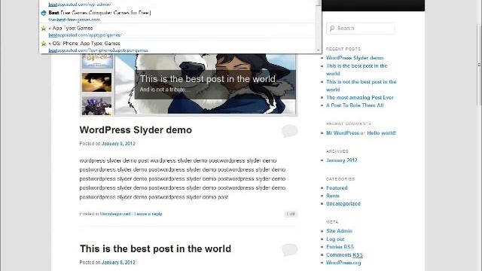Screen dimensions: 482x271
Task: Click the page vertical scrollbar thumb
Action: coord(479,64)
